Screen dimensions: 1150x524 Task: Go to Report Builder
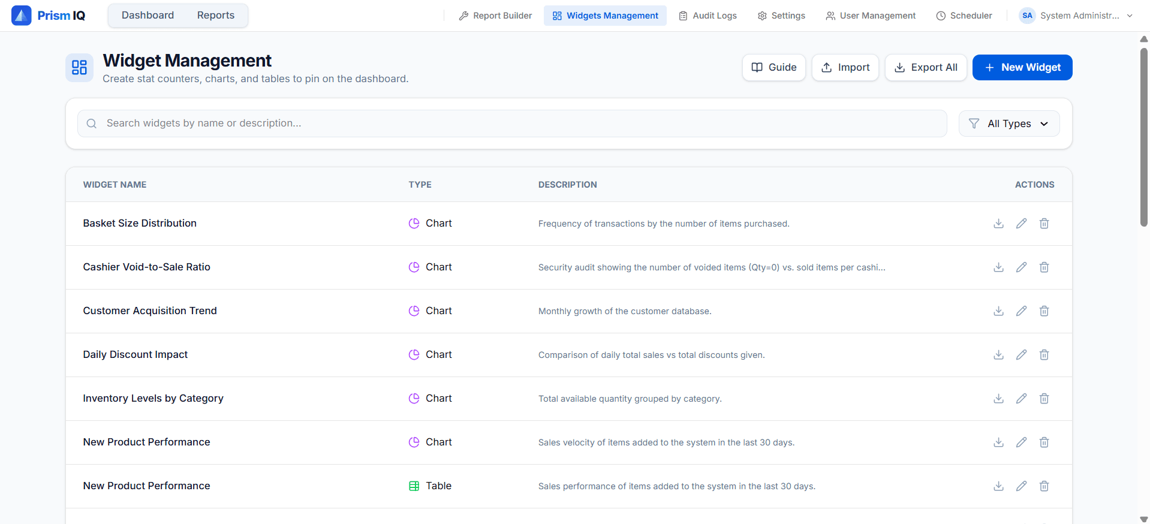tap(495, 16)
